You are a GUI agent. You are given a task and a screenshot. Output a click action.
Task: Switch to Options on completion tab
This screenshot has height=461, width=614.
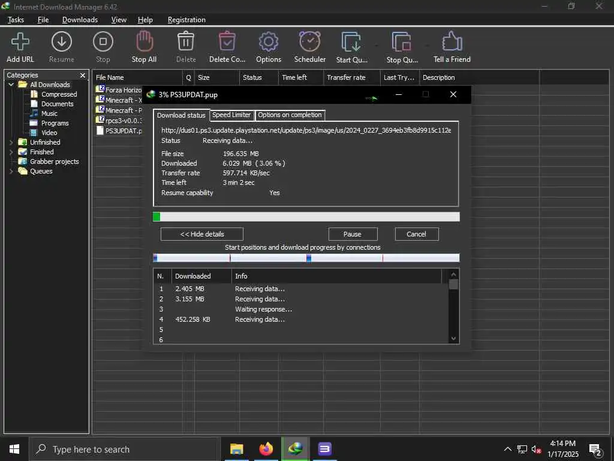pos(290,115)
